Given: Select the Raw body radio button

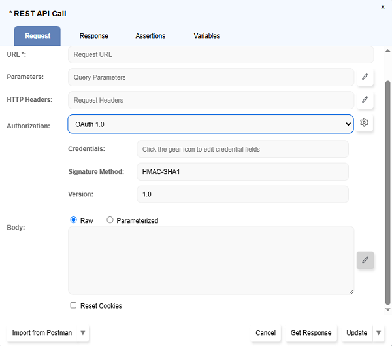Looking at the screenshot, I should point(74,220).
